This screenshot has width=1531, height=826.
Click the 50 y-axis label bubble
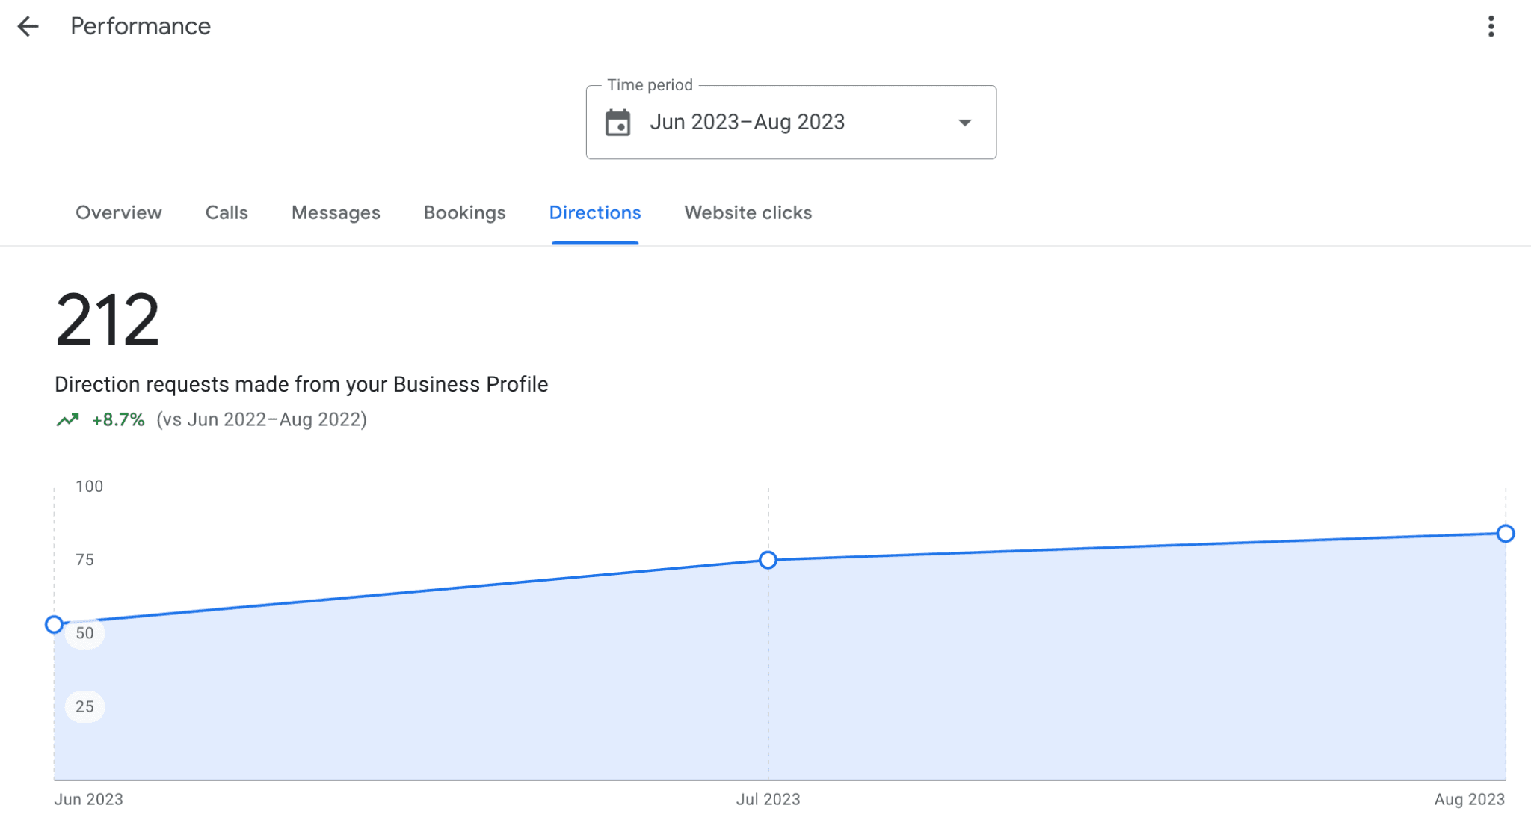(x=84, y=634)
